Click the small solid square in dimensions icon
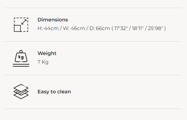The height and width of the screenshot is (120, 187). point(18,28)
